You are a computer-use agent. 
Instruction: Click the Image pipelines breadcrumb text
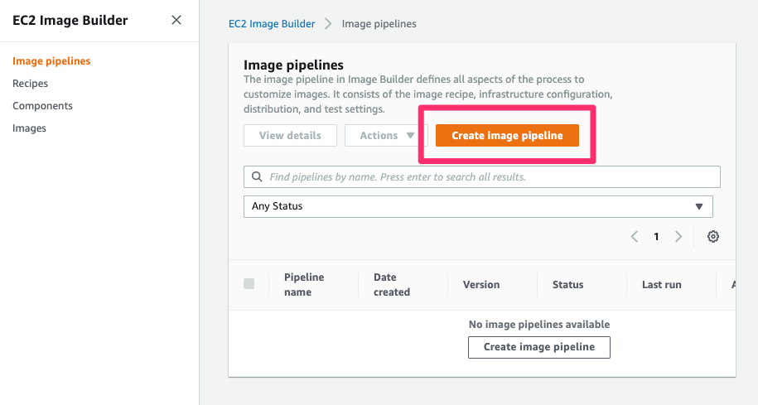click(379, 24)
